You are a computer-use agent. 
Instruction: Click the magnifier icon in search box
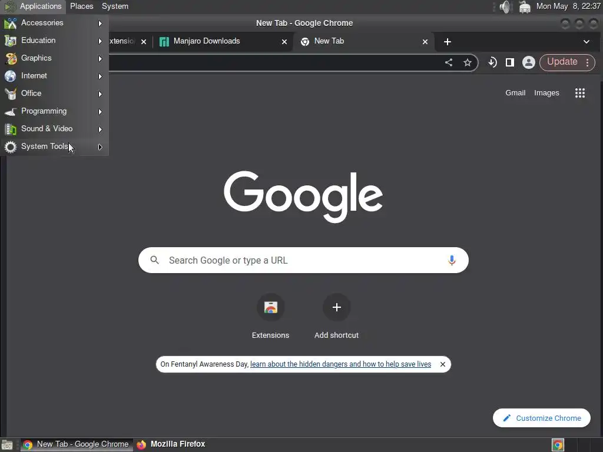pyautogui.click(x=155, y=260)
